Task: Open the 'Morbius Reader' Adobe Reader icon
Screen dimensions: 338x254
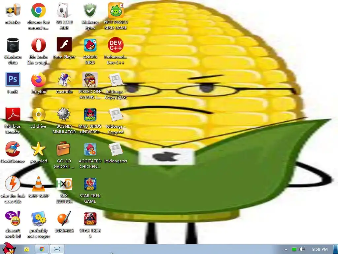Action: point(13,114)
